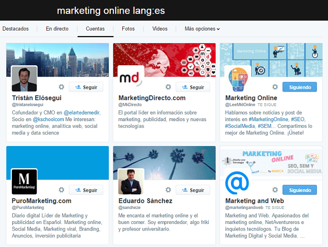Follow Eduardo Sánchez with Seguir button

pyautogui.click(x=193, y=190)
